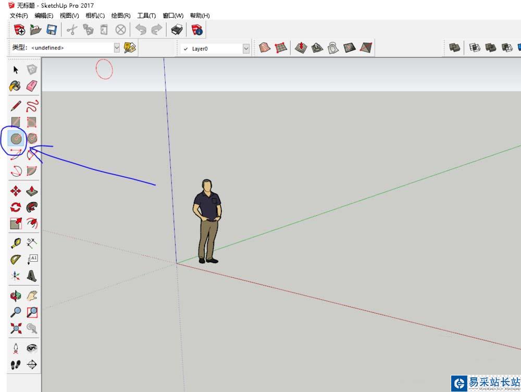This screenshot has height=392, width=521.
Task: Pick the Protractor tool
Action: [15, 260]
